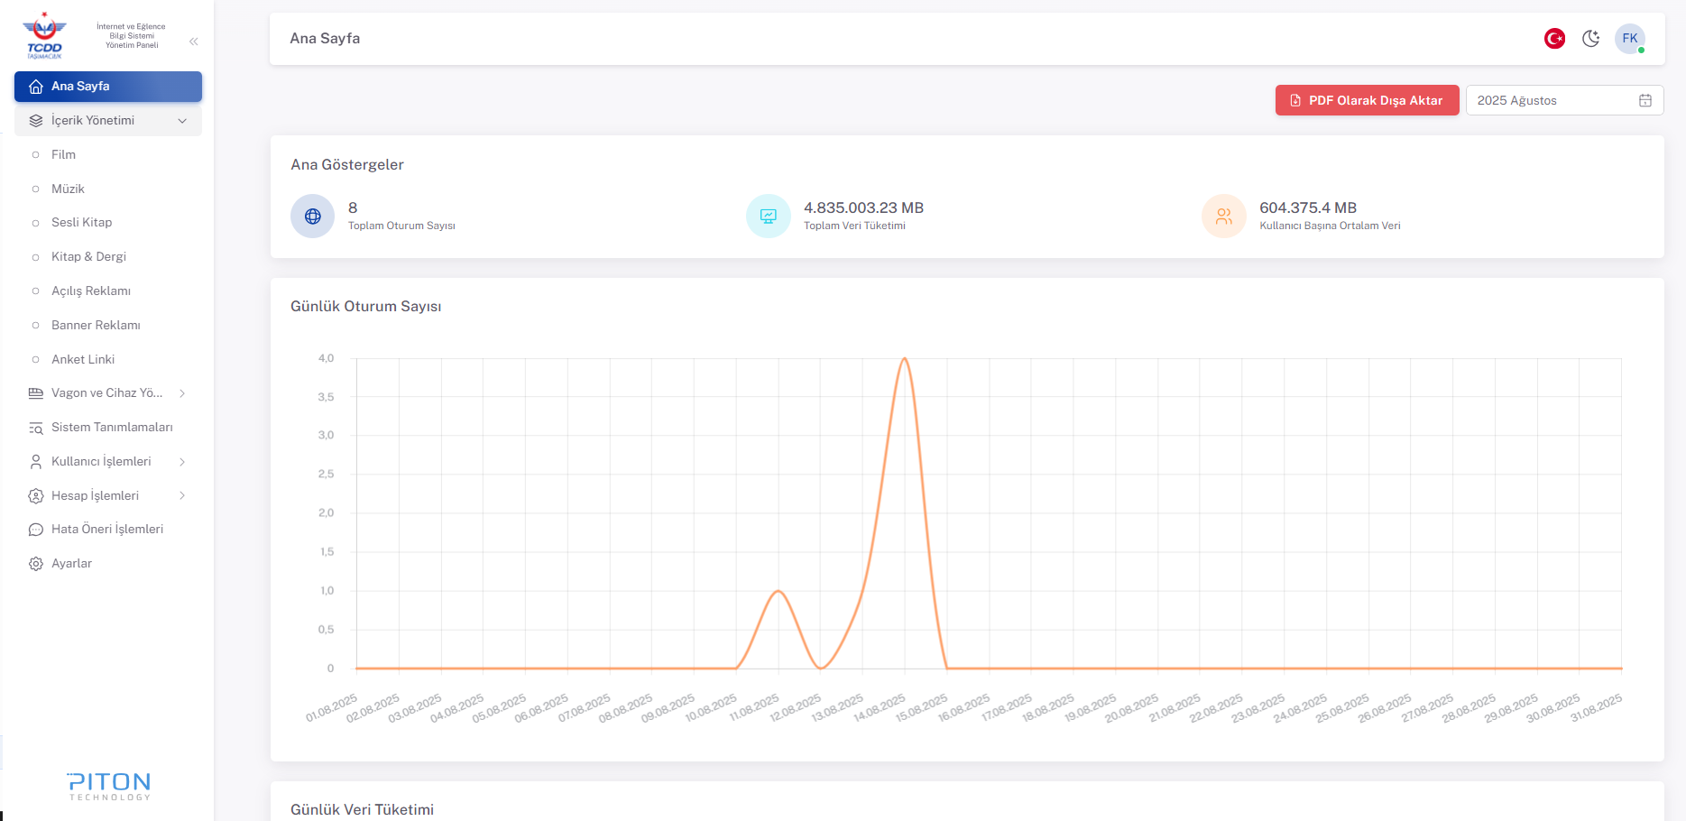Open Hata Öneri İşlemleri page

106,530
